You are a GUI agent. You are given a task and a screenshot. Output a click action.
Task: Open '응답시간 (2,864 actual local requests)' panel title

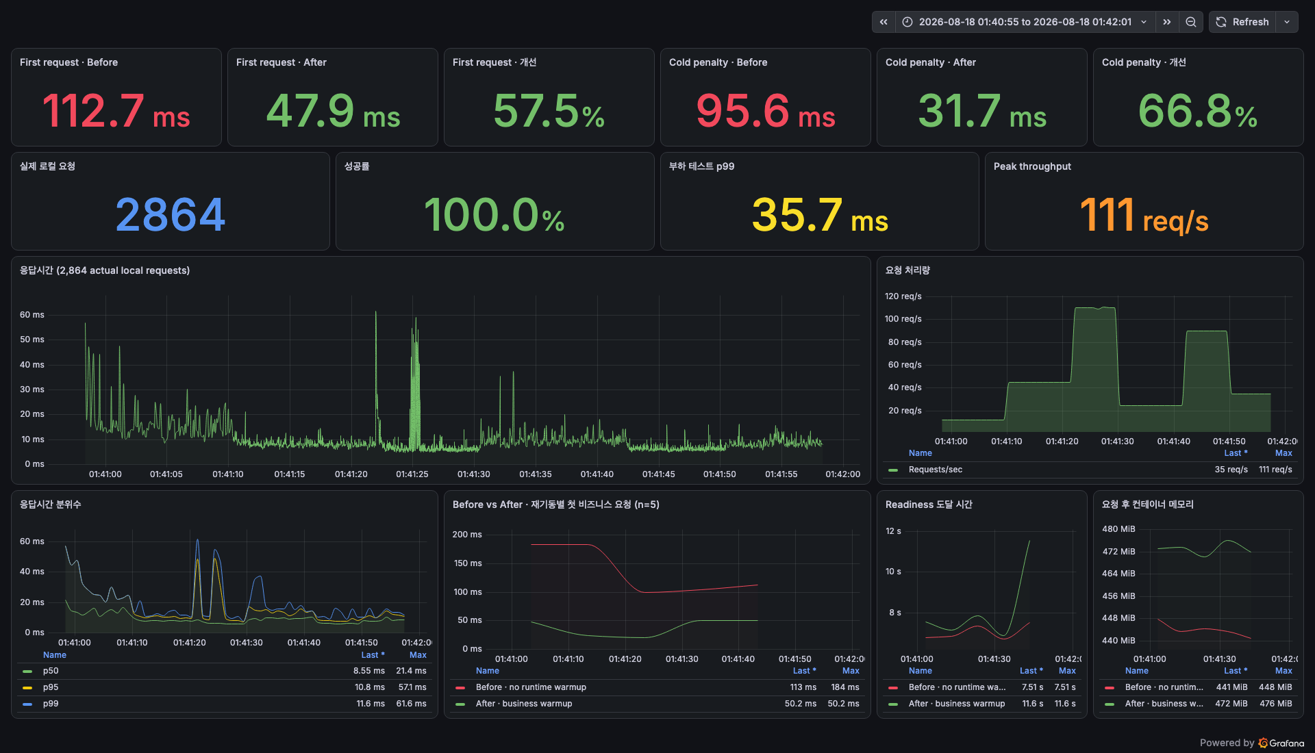point(104,270)
